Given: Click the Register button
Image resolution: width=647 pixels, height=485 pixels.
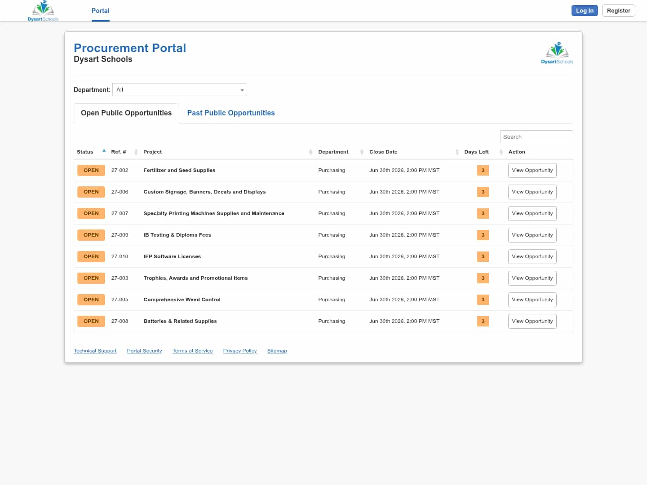Looking at the screenshot, I should point(618,11).
